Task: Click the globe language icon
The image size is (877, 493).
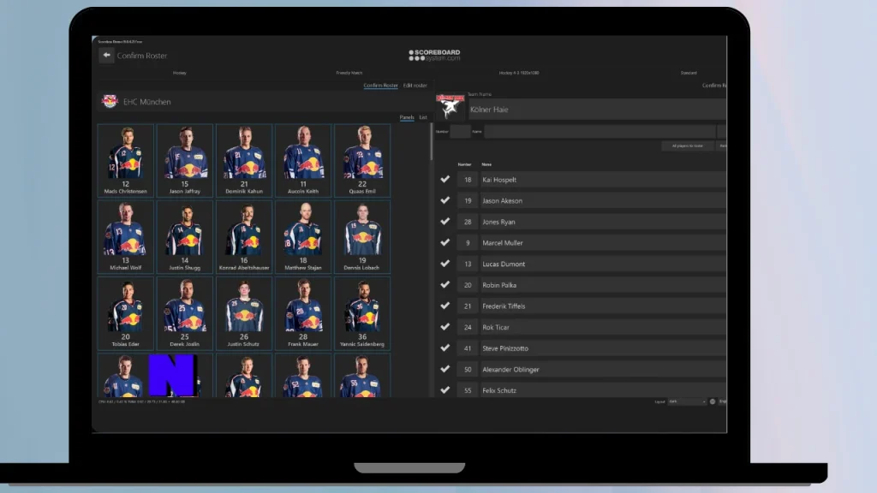Action: pos(712,401)
